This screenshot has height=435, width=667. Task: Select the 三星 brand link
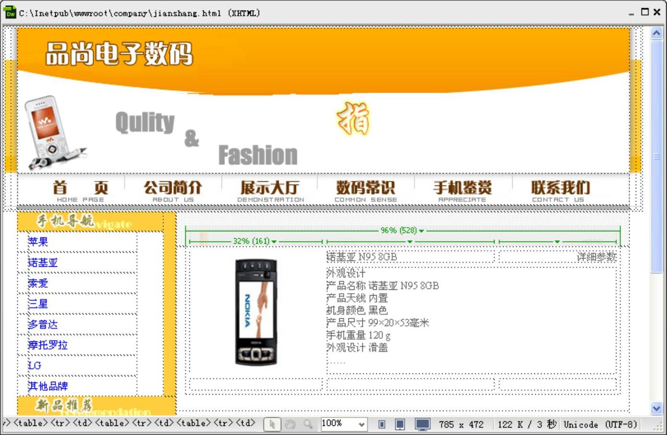(38, 304)
